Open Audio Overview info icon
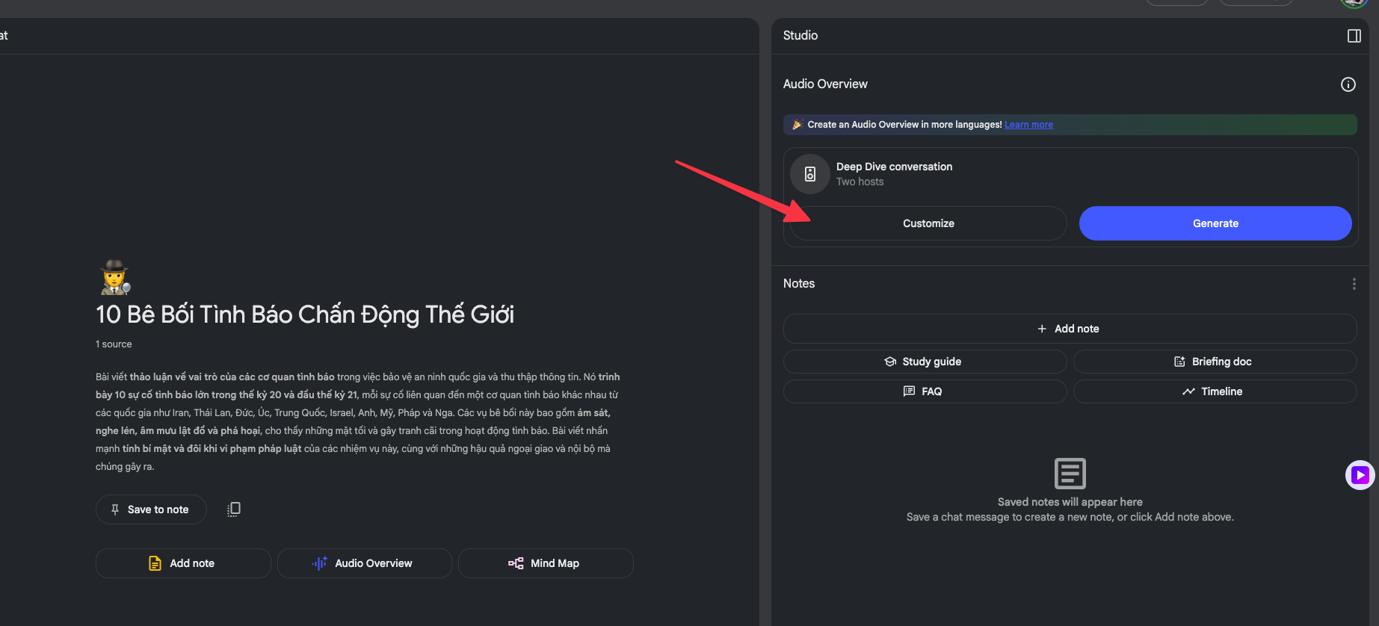This screenshot has width=1379, height=626. tap(1348, 84)
